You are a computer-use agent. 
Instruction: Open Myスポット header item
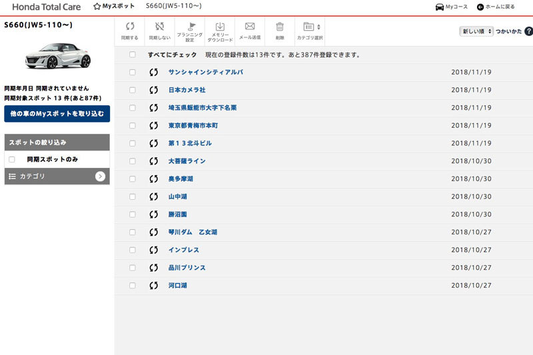[x=114, y=6]
